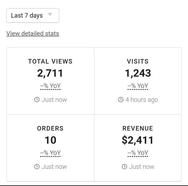Click the 4 hours ago timestamp
This screenshot has height=186, width=188.
click(x=142, y=100)
